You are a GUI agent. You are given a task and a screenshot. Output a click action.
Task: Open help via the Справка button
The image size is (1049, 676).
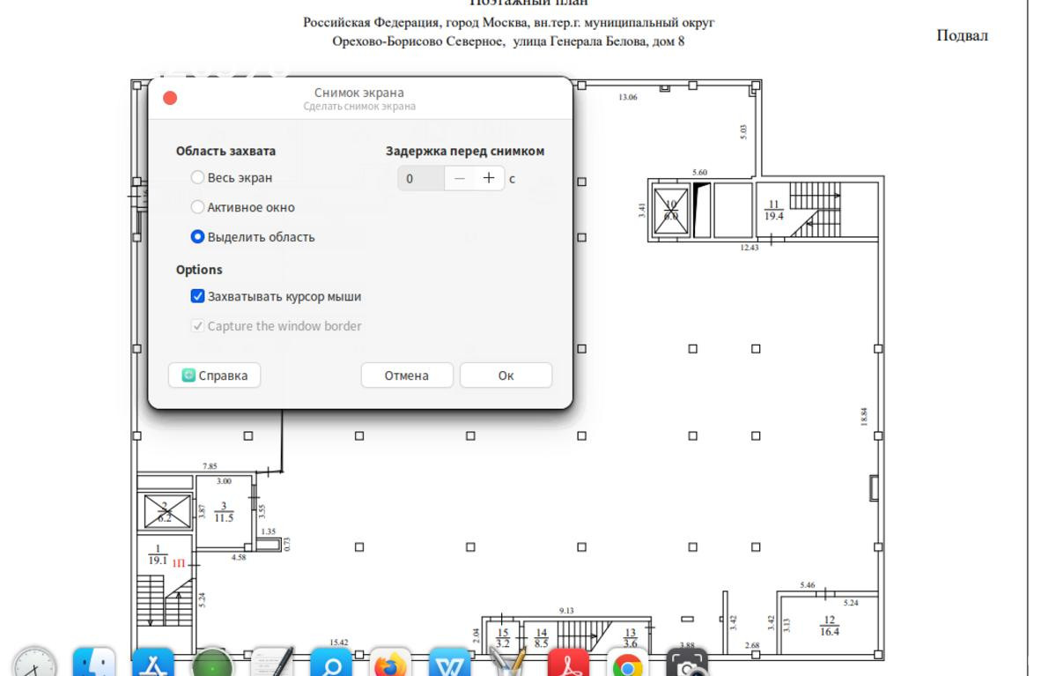pyautogui.click(x=214, y=375)
